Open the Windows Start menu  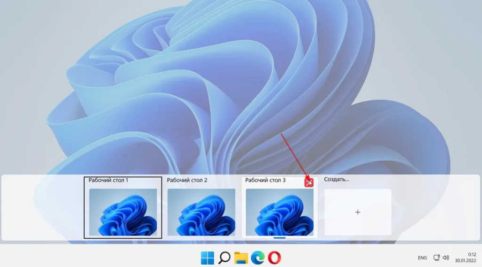click(x=208, y=258)
